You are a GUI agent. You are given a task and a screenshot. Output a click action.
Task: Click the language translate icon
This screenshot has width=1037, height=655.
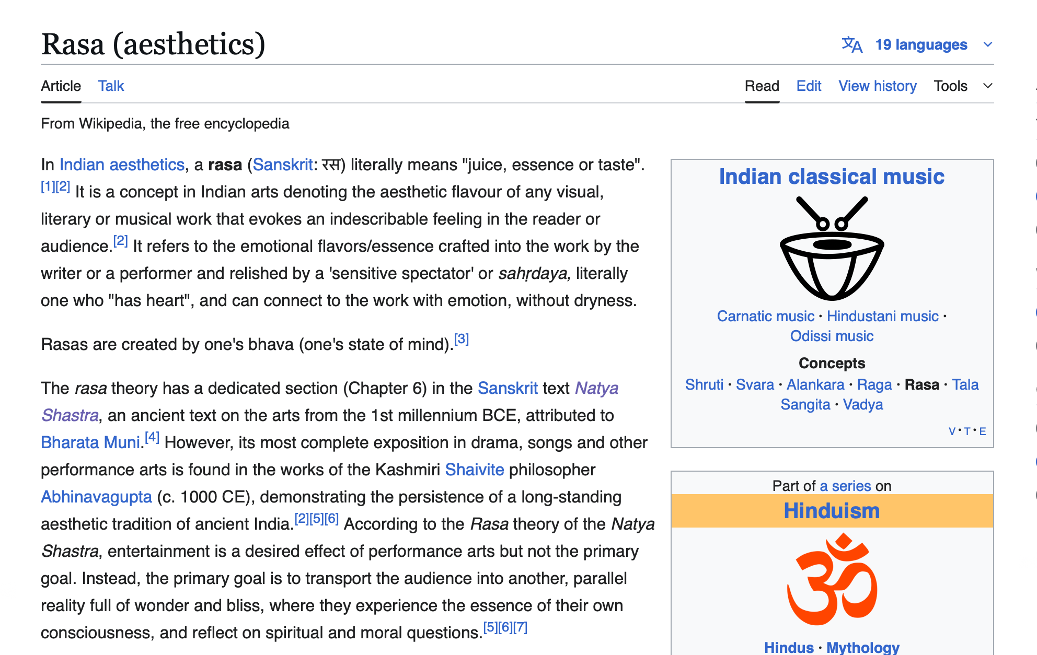pyautogui.click(x=851, y=45)
